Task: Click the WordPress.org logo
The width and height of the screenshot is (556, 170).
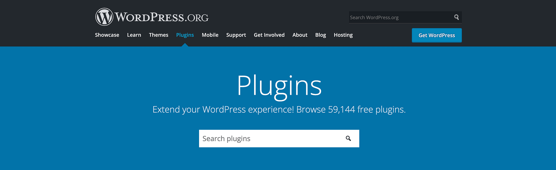Action: 152,17
